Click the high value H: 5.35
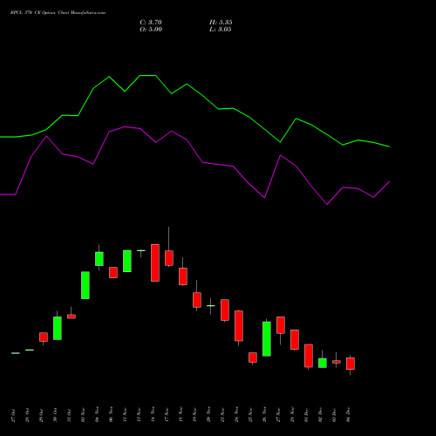The image size is (436, 436). [x=221, y=23]
